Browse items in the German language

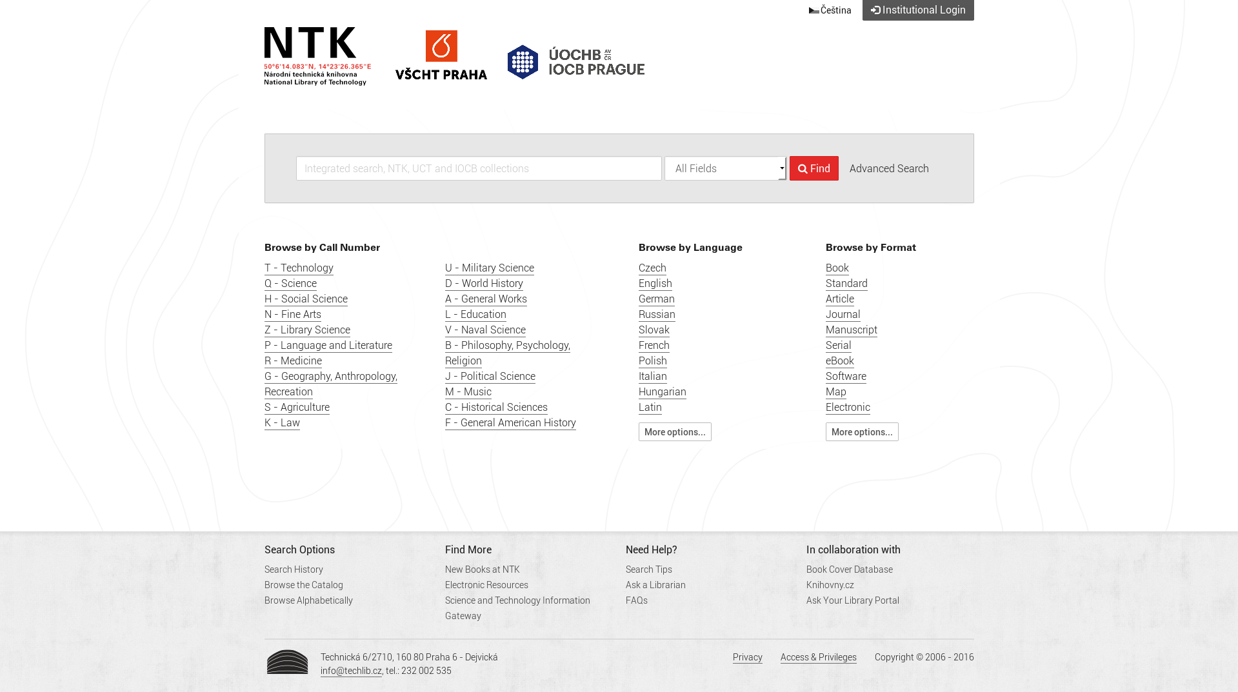[656, 299]
